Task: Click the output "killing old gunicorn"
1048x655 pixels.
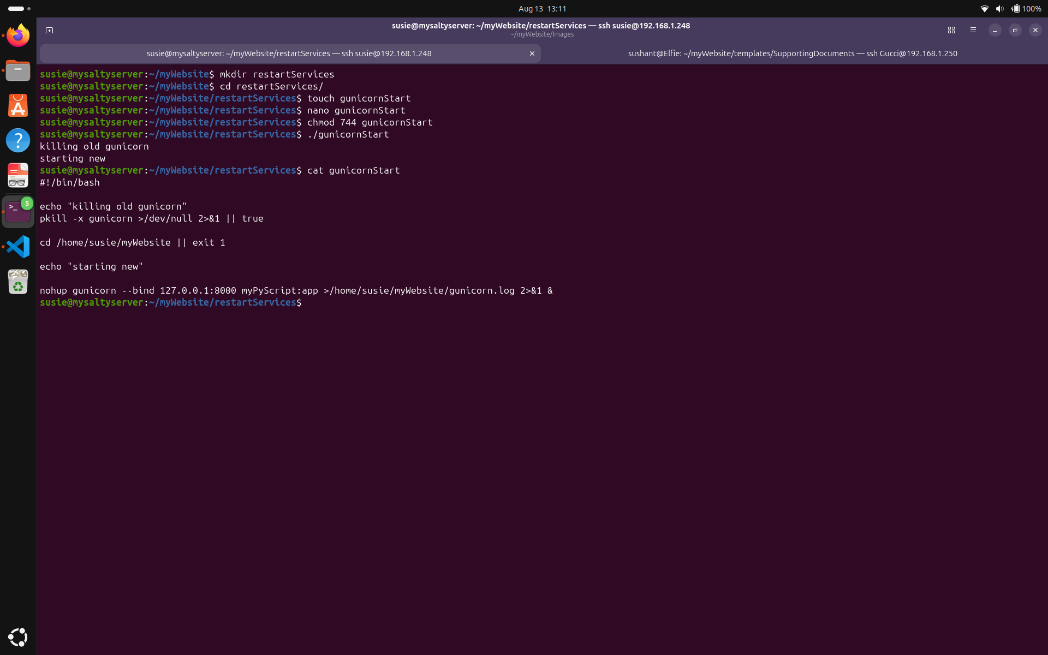Action: [94, 147]
